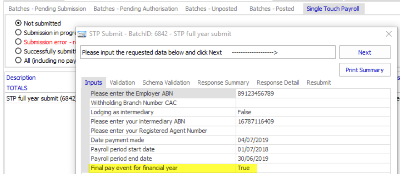Open the Response Summary tab

click(x=223, y=82)
